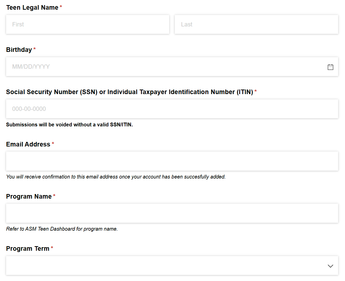
Task: Click into the Program Name field
Action: coord(172,213)
